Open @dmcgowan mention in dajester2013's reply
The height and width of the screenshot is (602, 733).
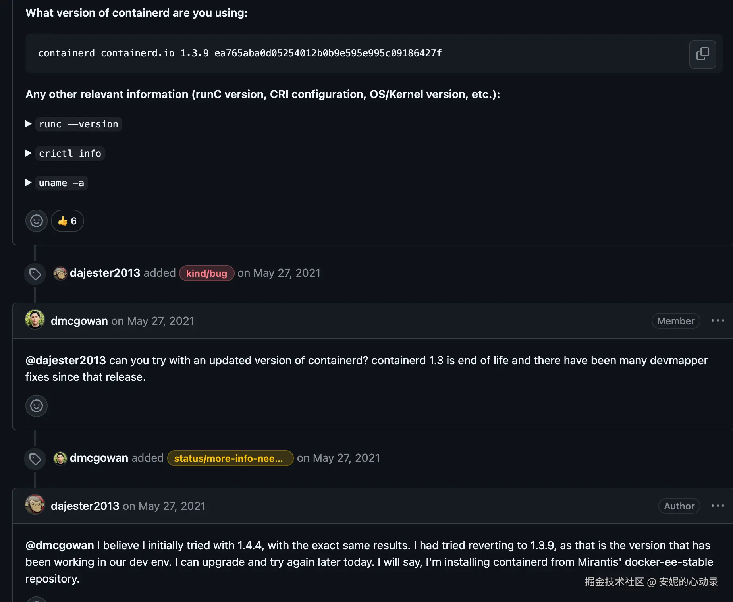tap(60, 545)
